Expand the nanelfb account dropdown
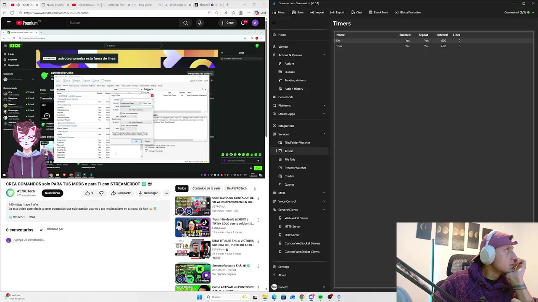This screenshot has width=538, height=302. point(324,287)
